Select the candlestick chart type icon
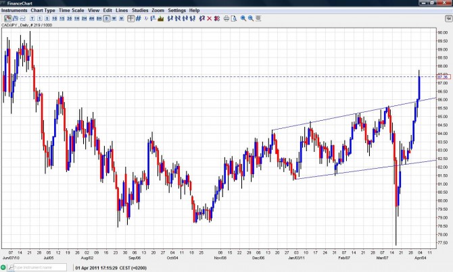The image size is (453, 272). (8, 18)
